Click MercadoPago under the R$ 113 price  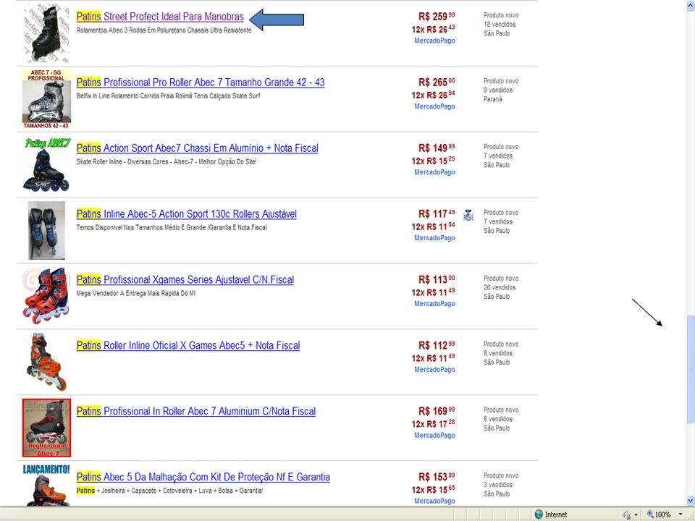pos(434,304)
